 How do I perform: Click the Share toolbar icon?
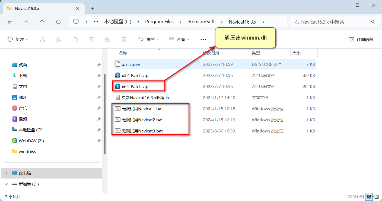(x=108, y=39)
